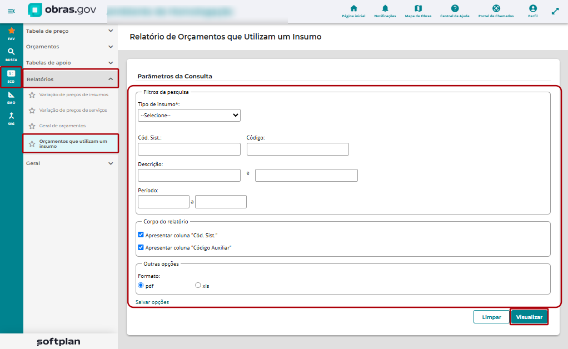Open BUSCA search icon in sidebar
Viewport: 568px width, 349px height.
point(11,54)
